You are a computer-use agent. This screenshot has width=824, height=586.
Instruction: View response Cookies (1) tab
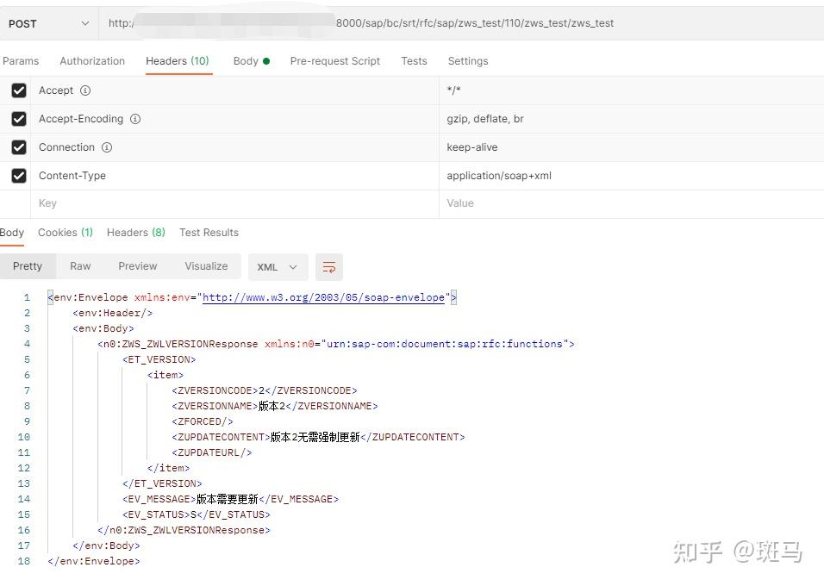click(65, 232)
